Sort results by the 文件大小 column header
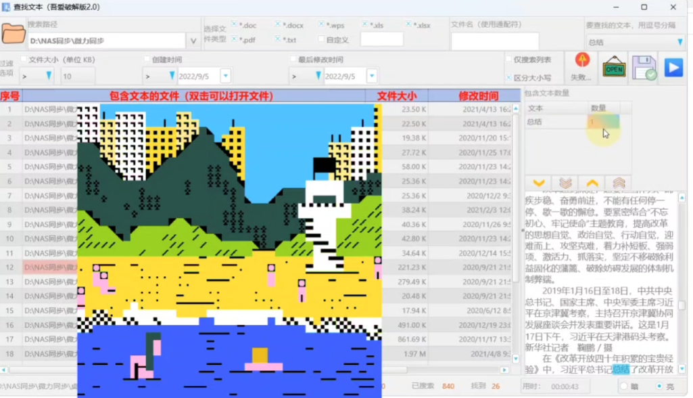 click(396, 96)
